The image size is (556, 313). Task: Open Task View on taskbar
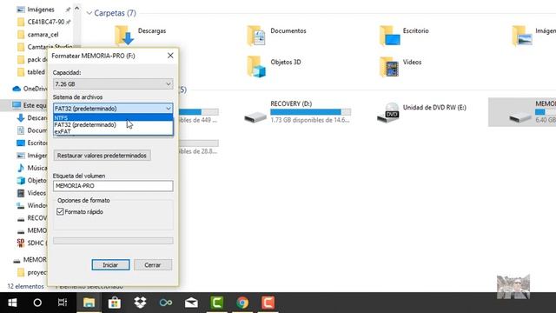(63, 303)
